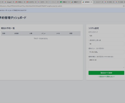
Task: Click the 現在の予約一覧 heading
Action: click(8, 28)
